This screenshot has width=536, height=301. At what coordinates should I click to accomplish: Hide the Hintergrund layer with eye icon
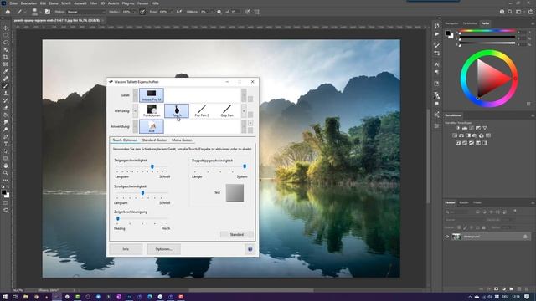(446, 237)
